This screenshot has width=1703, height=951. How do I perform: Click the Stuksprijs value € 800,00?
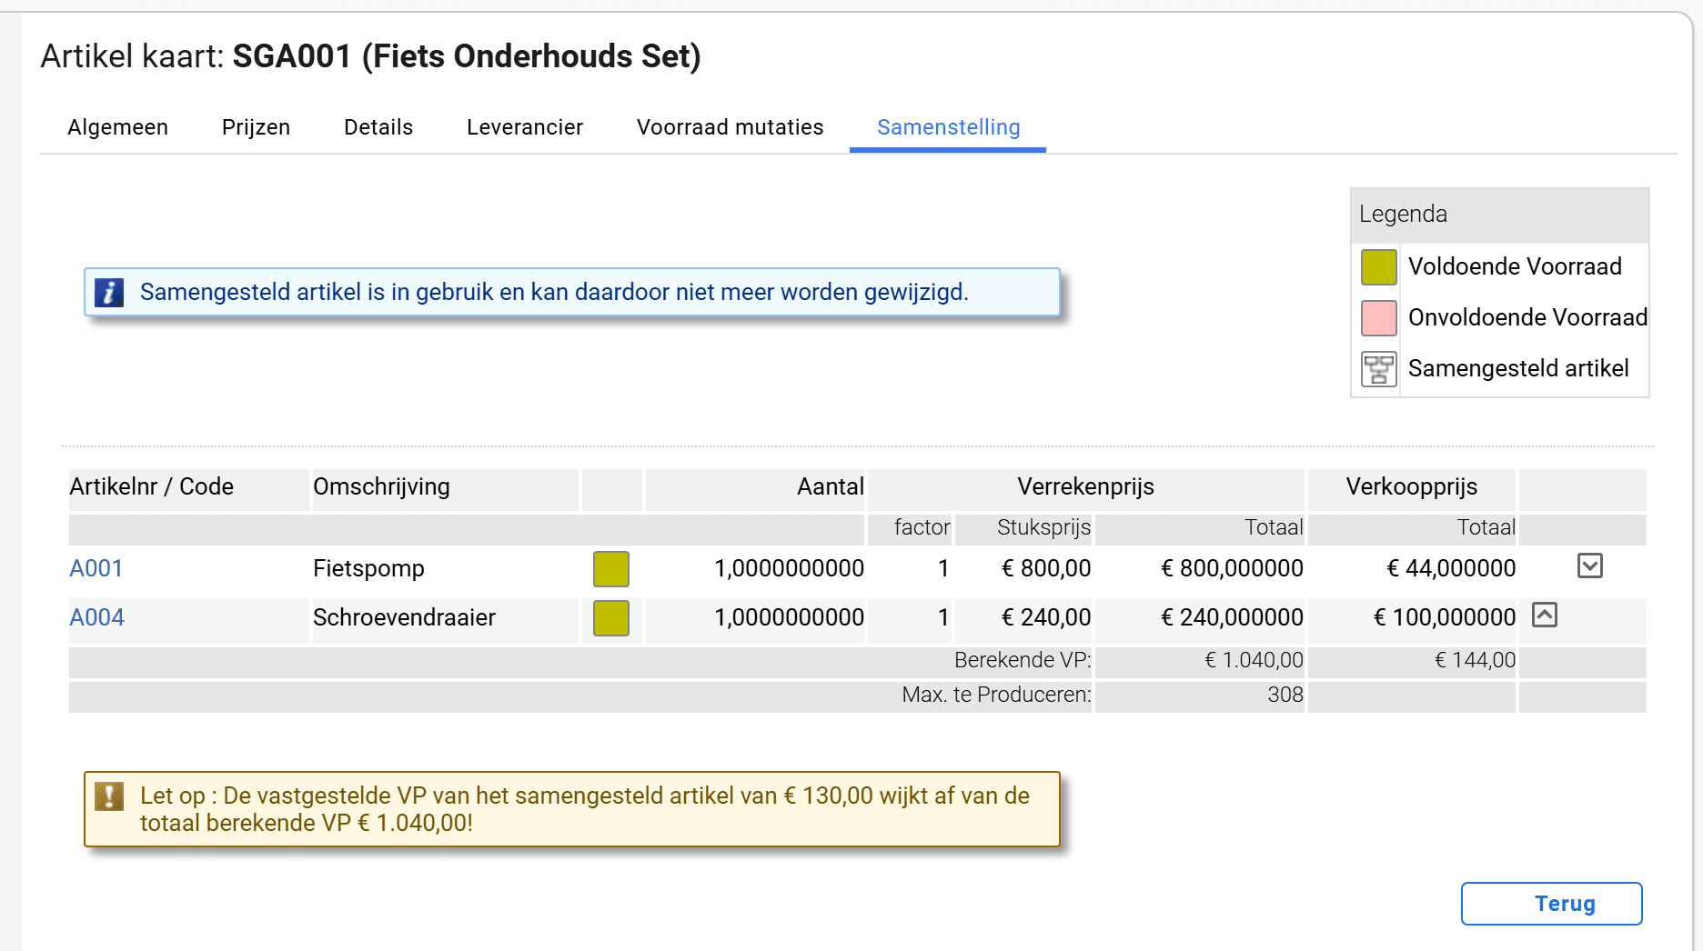1045,568
